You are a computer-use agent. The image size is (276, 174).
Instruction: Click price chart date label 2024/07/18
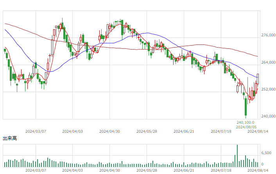[221, 131]
